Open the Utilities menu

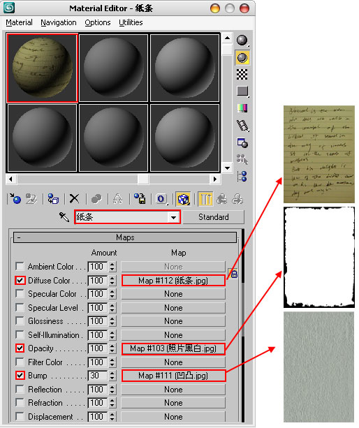(131, 22)
